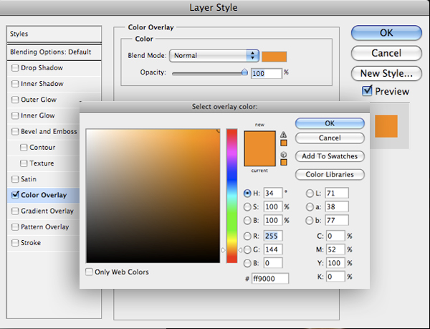Viewport: 430px width, 329px height.
Task: Enable the Pattern Overlay checkbox
Action: point(15,227)
